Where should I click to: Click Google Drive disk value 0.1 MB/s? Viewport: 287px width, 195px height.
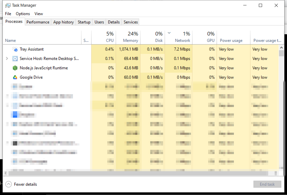[155, 77]
